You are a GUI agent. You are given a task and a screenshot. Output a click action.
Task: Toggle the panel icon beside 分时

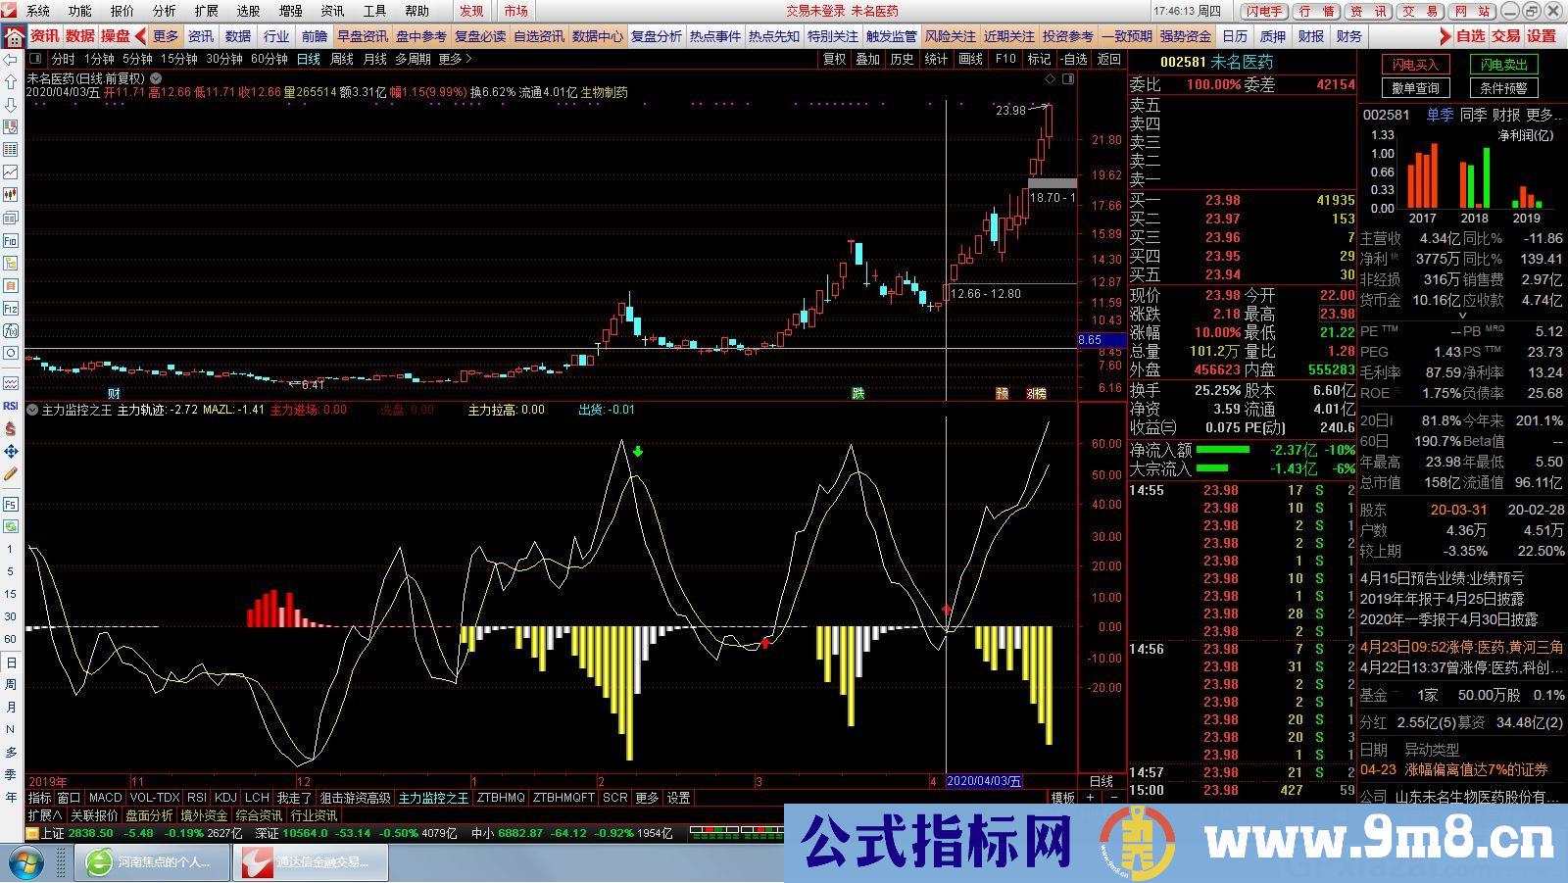pyautogui.click(x=36, y=59)
